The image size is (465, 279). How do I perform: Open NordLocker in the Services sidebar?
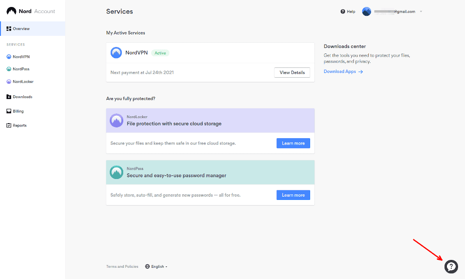[23, 81]
